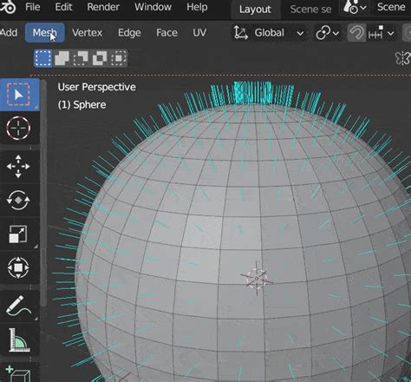The width and height of the screenshot is (411, 382).
Task: Toggle the snapping magnet button
Action: (x=356, y=33)
